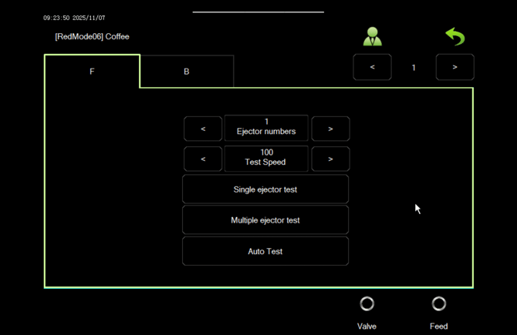
Task: Toggle the Valve indicator
Action: click(x=367, y=304)
